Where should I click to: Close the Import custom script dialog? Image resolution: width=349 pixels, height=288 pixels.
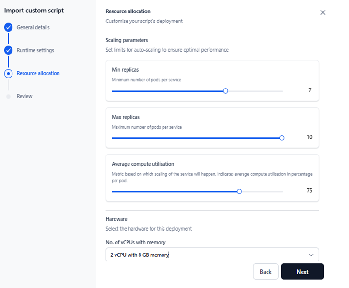click(x=323, y=12)
